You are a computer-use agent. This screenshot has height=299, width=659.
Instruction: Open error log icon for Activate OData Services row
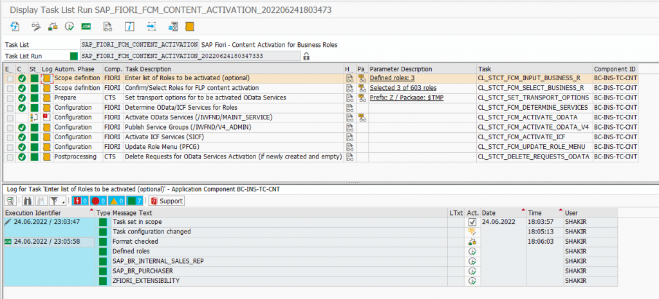pyautogui.click(x=46, y=117)
